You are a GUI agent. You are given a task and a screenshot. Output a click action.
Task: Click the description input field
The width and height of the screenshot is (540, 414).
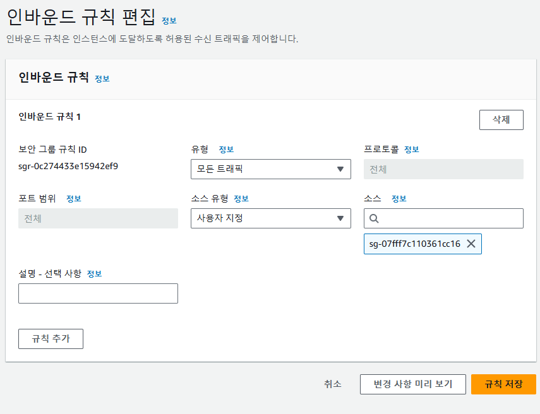[x=98, y=293]
